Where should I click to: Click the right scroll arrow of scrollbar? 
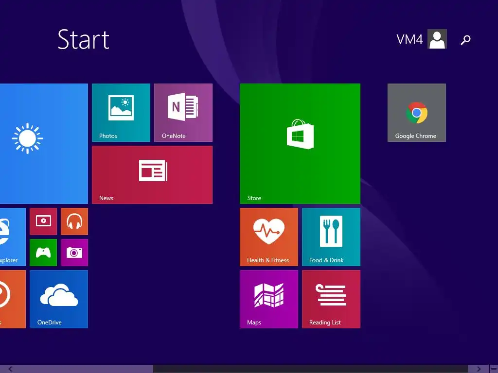pos(479,369)
